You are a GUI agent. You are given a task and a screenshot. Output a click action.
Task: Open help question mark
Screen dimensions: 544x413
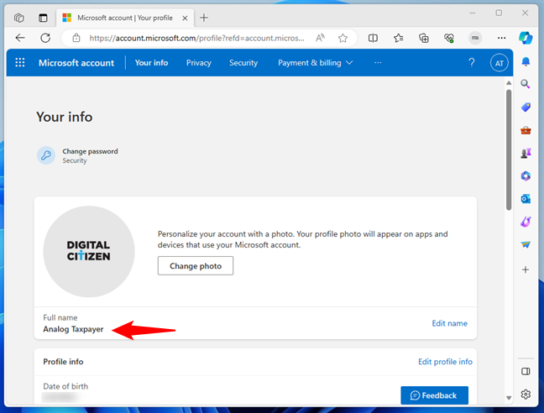[472, 63]
